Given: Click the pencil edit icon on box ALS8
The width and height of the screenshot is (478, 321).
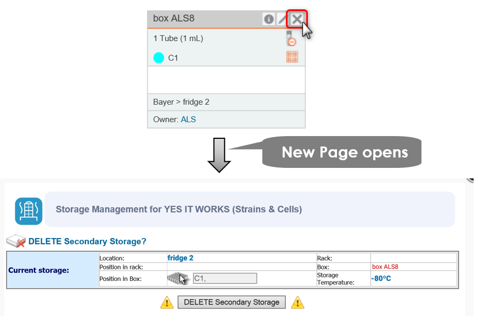Looking at the screenshot, I should coord(282,19).
